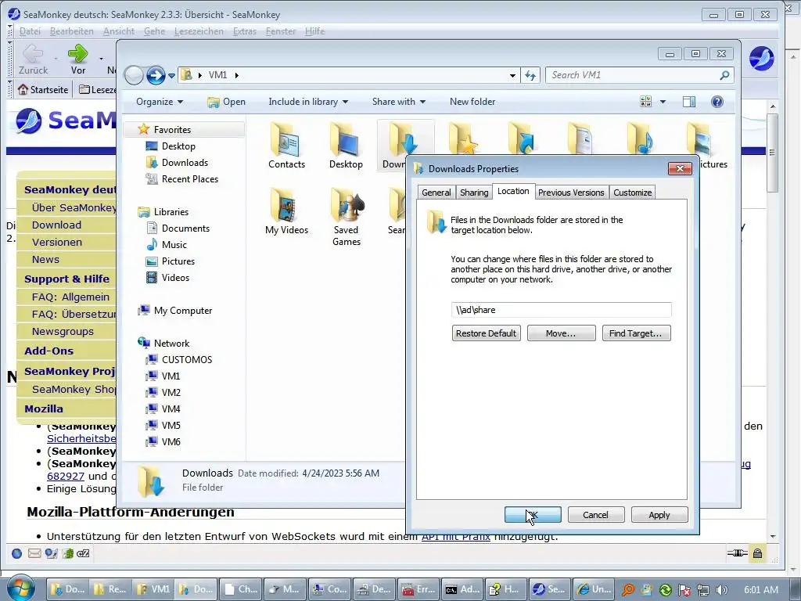
Task: Open the Mail icon in SeaMonkey status bar
Action: pyautogui.click(x=34, y=553)
